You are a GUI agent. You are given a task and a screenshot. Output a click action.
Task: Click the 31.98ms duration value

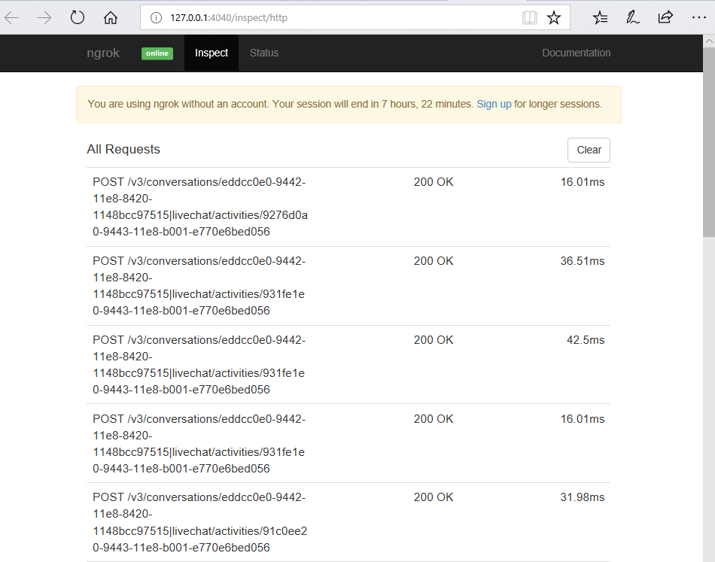point(583,497)
